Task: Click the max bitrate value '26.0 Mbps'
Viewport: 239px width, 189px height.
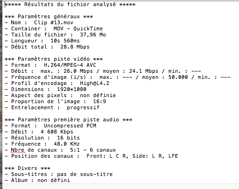Action: point(78,71)
